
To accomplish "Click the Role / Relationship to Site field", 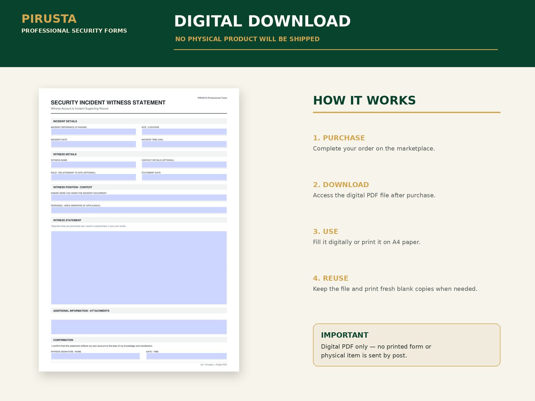I will click(93, 177).
